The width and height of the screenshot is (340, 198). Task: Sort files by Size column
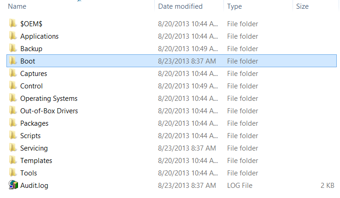[302, 6]
